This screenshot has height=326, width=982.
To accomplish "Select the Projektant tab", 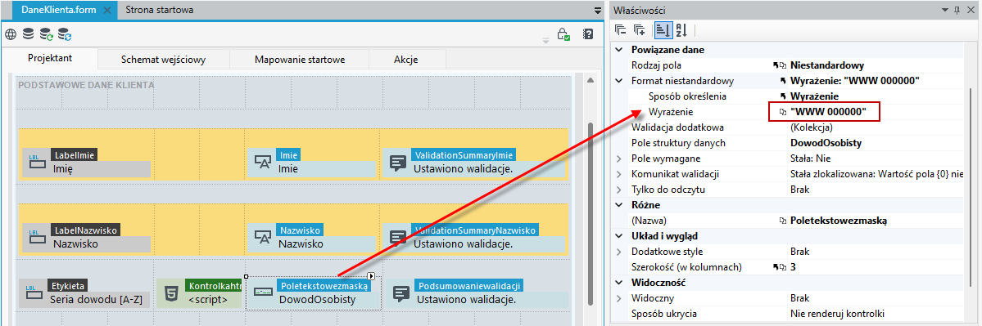I will click(x=50, y=58).
